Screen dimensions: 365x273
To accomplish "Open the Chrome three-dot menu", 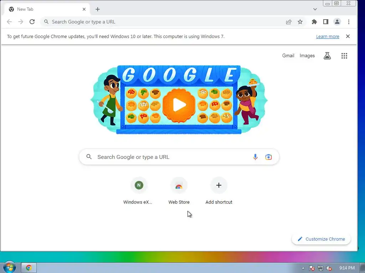I will tap(349, 22).
